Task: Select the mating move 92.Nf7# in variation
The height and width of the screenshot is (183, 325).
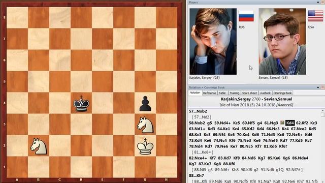Action: (293, 169)
